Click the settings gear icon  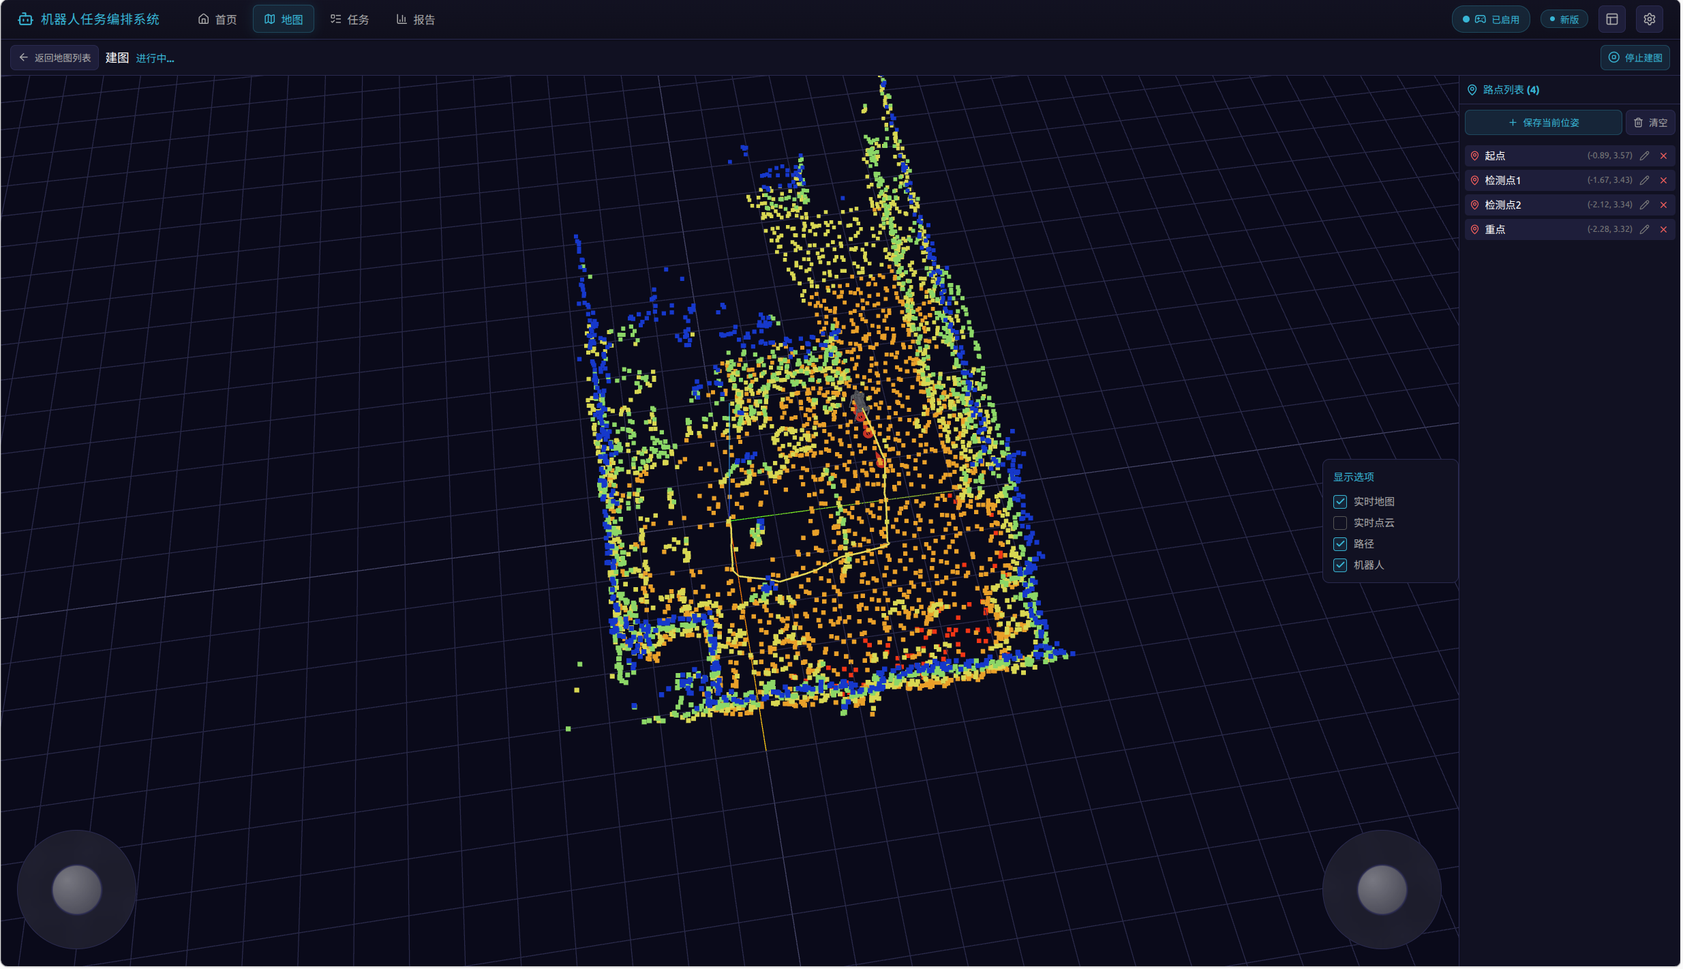tap(1650, 20)
